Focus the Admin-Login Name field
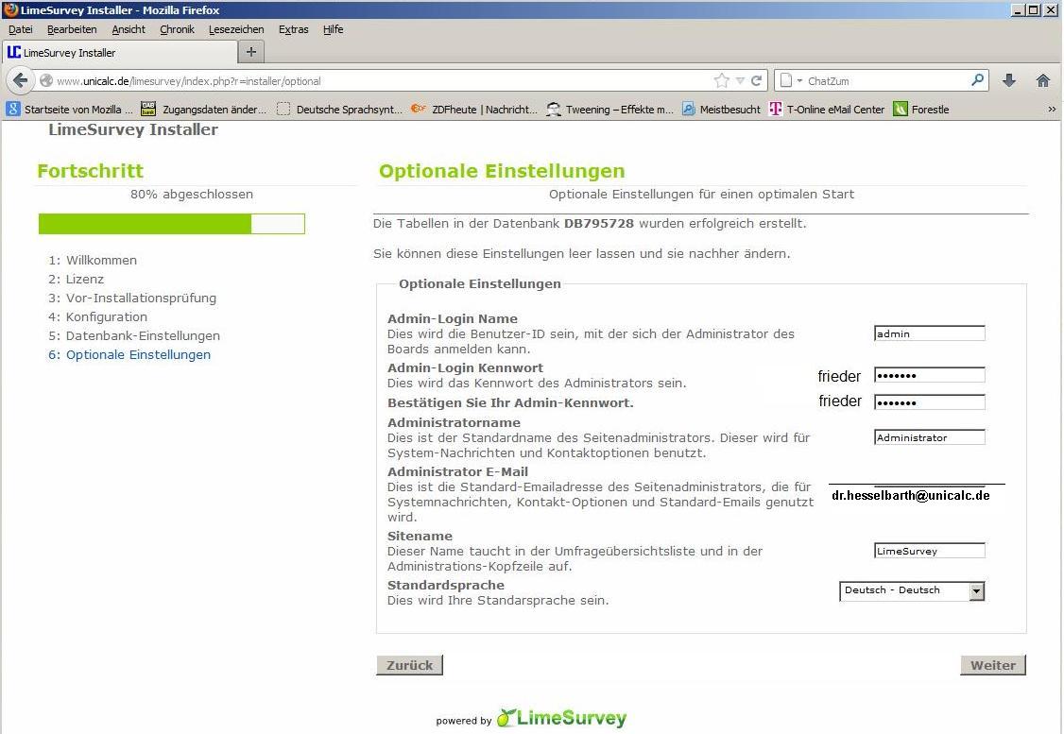 929,333
